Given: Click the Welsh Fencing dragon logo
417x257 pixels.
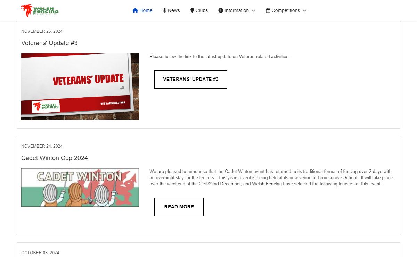Looking at the screenshot, I should [x=40, y=10].
